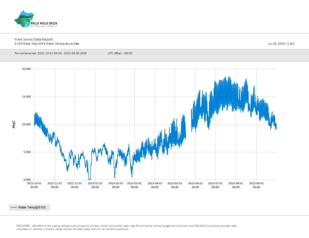Click the 5.000 y-axis value
This screenshot has width=309, height=238.
[x=27, y=152]
